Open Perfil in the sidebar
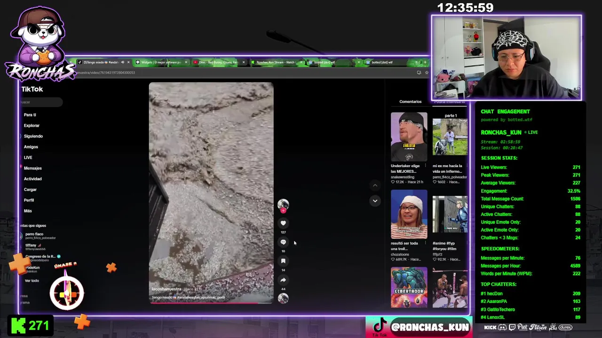602x338 pixels. [29, 200]
